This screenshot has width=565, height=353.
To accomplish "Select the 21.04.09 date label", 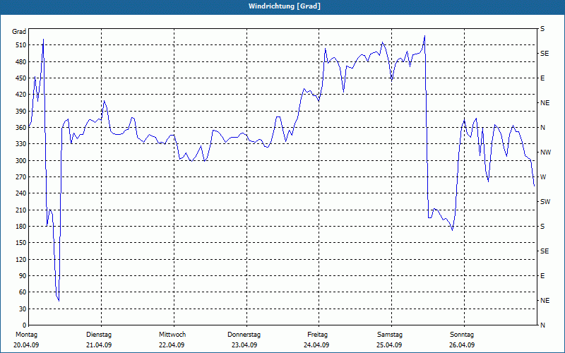I will [99, 345].
